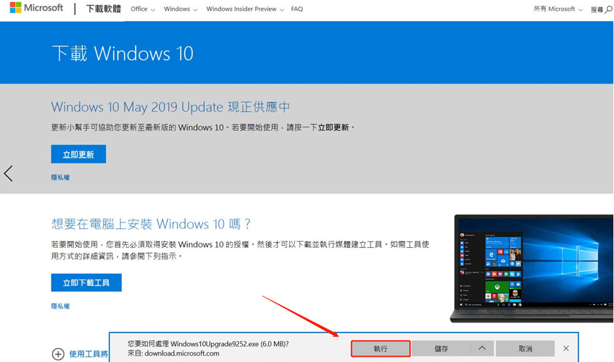Expand Windows Insider Preview menu
This screenshot has height=362, width=614.
point(245,8)
